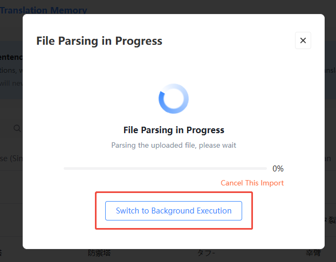The image size is (336, 262).
Task: Click the dialog header title text
Action: point(99,41)
